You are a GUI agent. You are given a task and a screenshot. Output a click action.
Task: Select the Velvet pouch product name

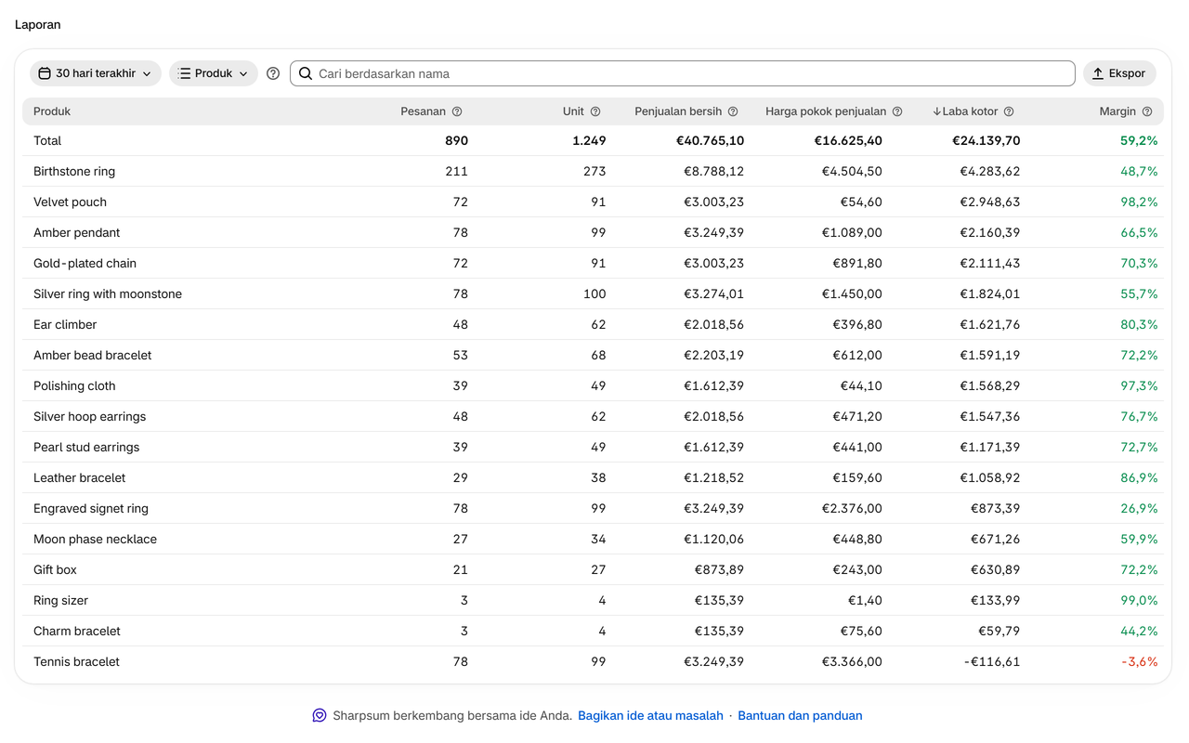(70, 202)
